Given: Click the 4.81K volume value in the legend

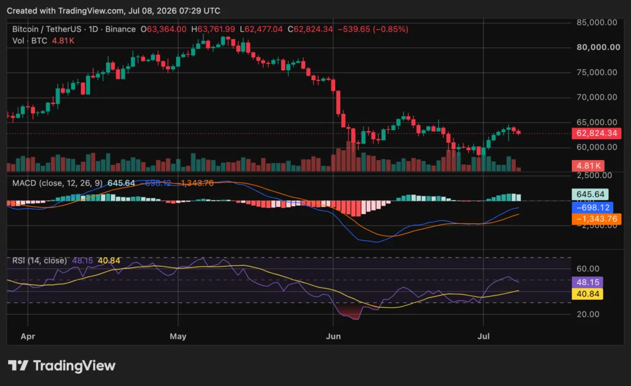Looking at the screenshot, I should tap(63, 41).
